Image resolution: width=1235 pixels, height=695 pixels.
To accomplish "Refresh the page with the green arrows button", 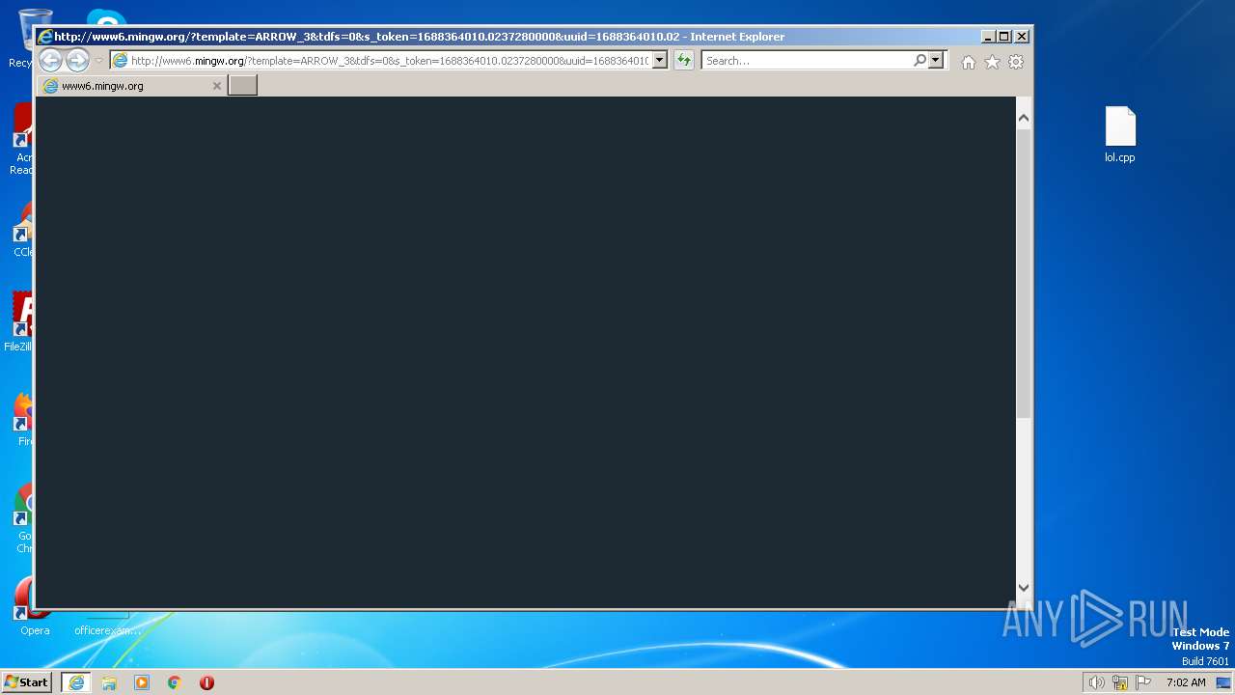I will point(684,61).
